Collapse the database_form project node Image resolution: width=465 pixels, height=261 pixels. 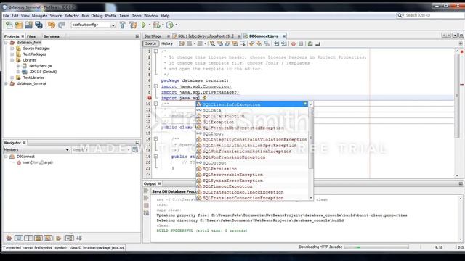coord(6,43)
